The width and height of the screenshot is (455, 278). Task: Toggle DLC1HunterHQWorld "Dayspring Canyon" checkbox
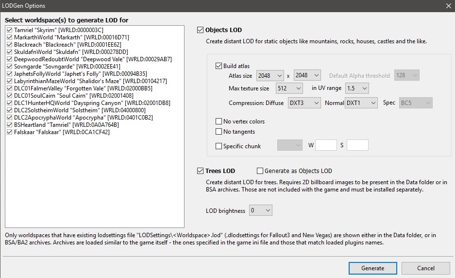click(9, 103)
